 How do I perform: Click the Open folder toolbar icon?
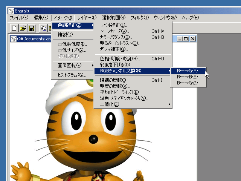[23, 28]
